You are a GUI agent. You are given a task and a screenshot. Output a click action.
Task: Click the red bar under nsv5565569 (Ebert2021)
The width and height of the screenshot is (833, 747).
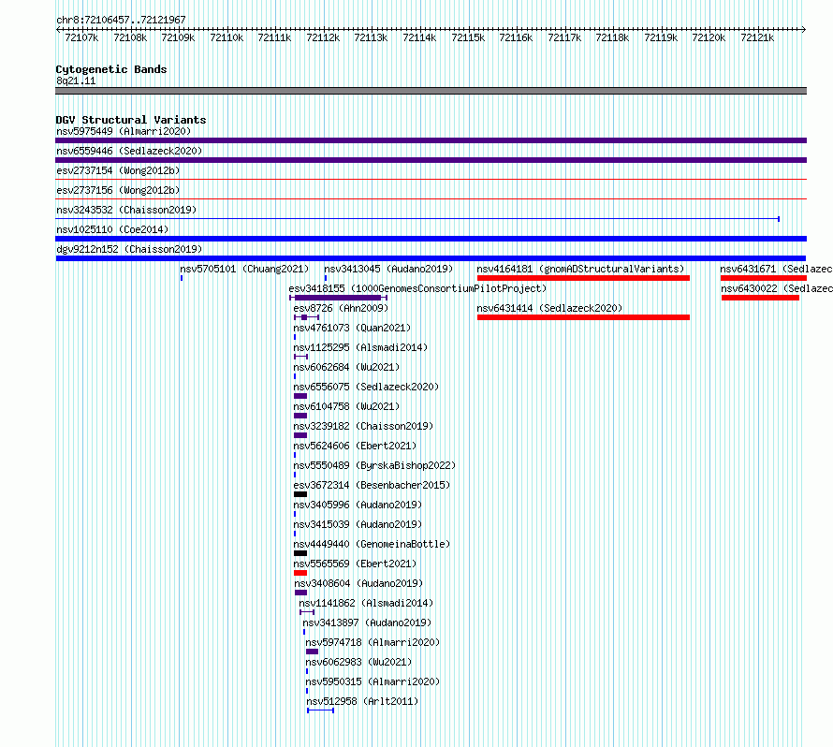click(x=300, y=573)
